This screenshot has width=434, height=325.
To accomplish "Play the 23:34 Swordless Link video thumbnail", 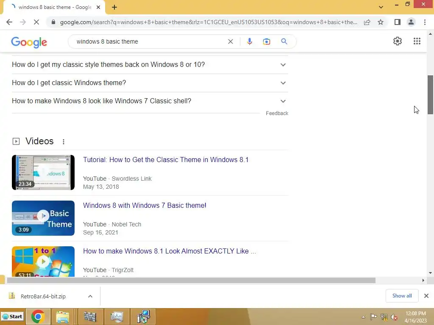I will point(43,173).
